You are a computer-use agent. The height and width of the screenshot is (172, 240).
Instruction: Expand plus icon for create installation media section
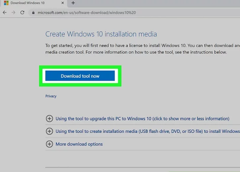pos(49,131)
